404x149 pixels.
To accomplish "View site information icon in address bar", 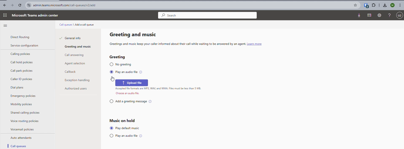I will [x=29, y=5].
